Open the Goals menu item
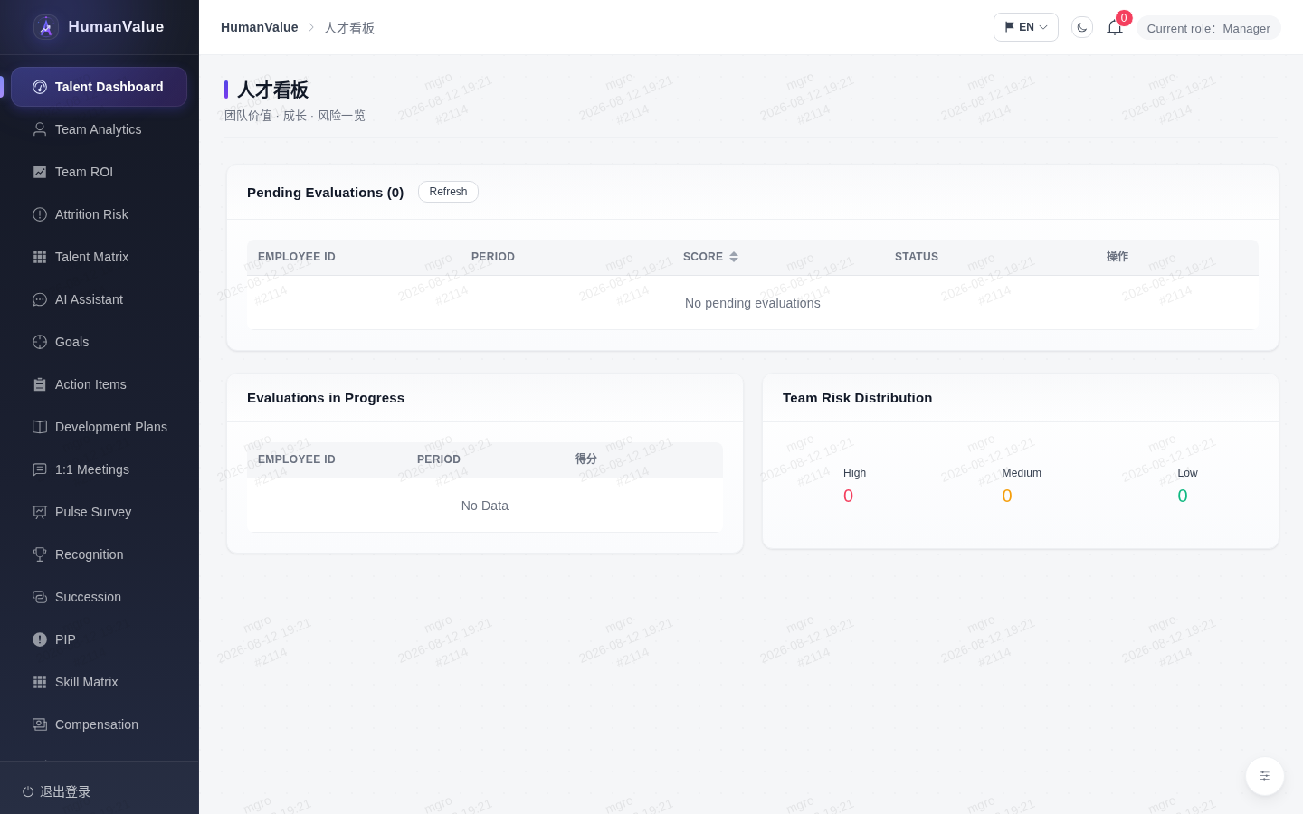This screenshot has width=1303, height=814. tap(100, 342)
